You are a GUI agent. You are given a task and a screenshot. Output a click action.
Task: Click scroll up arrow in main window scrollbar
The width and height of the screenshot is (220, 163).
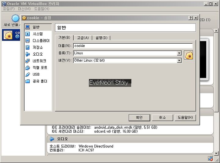tap(216, 31)
